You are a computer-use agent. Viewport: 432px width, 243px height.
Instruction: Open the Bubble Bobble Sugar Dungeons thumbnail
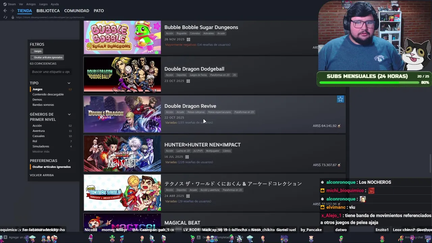click(122, 37)
